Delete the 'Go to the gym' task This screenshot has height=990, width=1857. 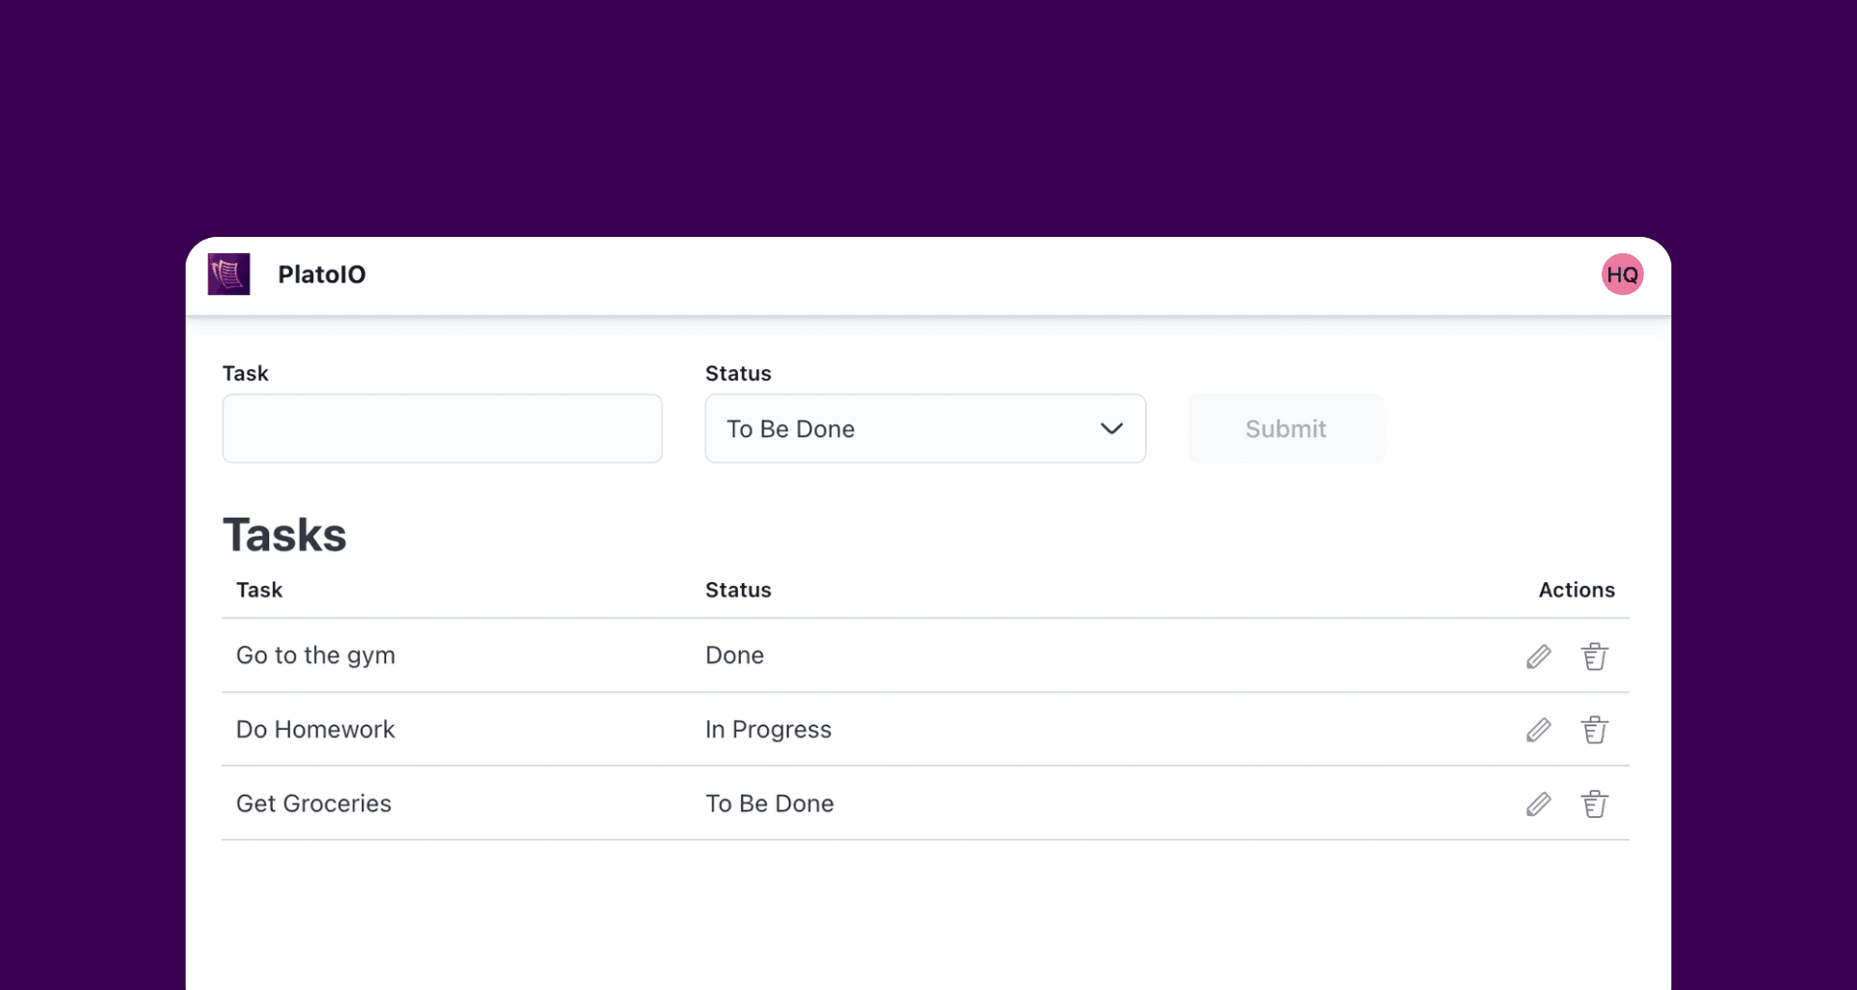point(1594,656)
